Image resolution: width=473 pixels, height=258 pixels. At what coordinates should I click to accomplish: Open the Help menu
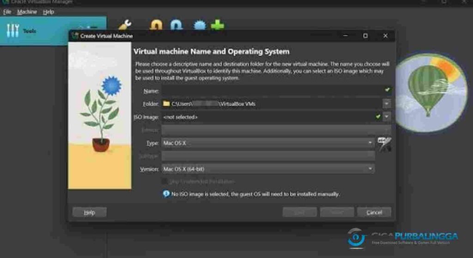[x=48, y=12]
